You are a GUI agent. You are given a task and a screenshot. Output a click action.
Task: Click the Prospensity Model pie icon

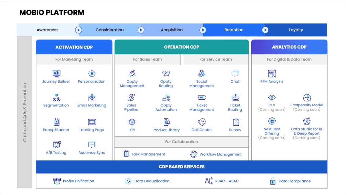pyautogui.click(x=307, y=98)
